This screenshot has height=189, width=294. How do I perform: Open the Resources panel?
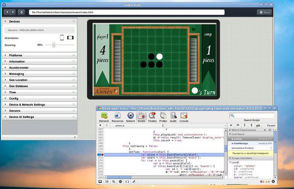tap(118, 117)
